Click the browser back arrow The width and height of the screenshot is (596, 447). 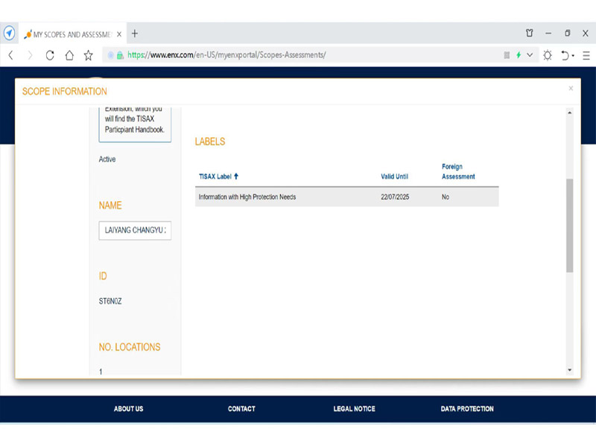click(x=11, y=55)
